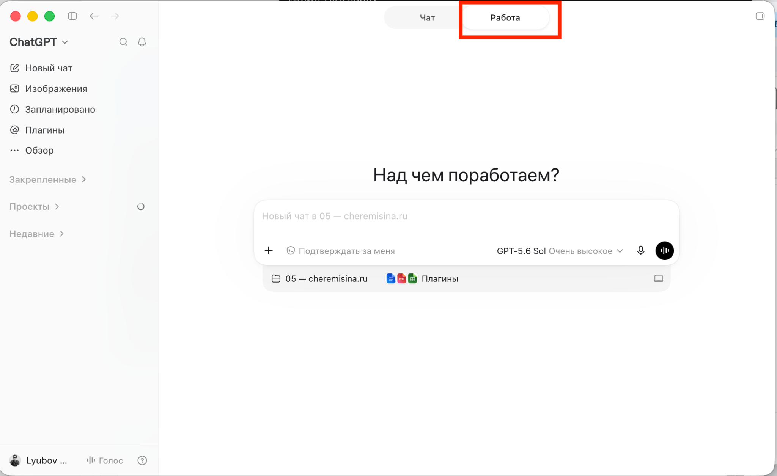Start voice mode with black waveform button
Image resolution: width=777 pixels, height=476 pixels.
point(665,250)
